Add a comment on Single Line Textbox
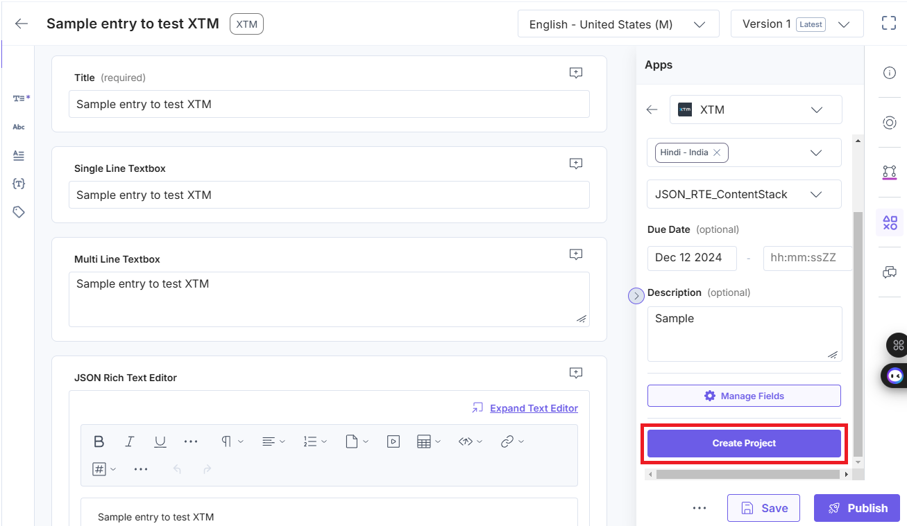The height and width of the screenshot is (526, 907). coord(575,164)
